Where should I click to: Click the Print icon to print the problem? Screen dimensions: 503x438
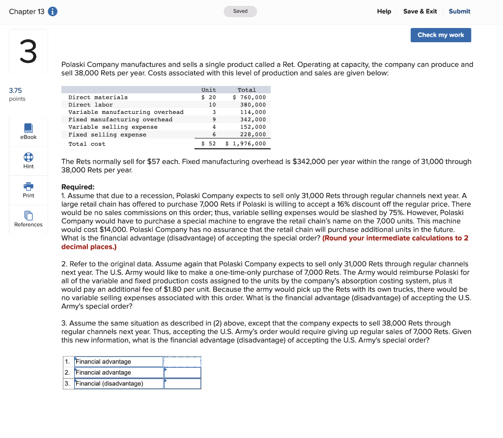click(28, 190)
